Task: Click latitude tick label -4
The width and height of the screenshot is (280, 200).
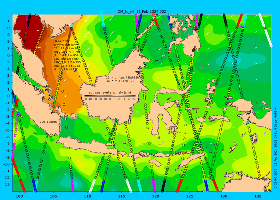Action: coord(7,123)
